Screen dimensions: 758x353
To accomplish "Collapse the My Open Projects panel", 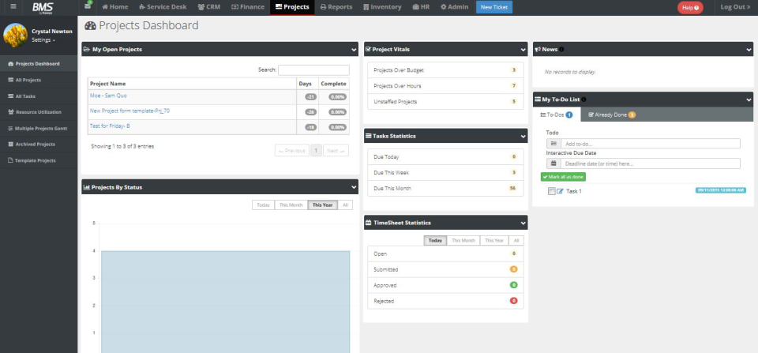I will click(x=353, y=50).
